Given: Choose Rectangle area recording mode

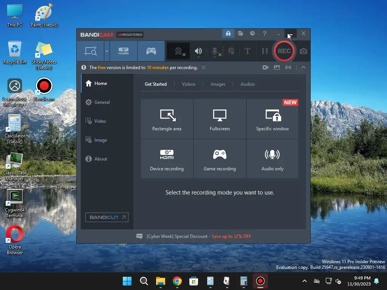Looking at the screenshot, I should pos(167,119).
